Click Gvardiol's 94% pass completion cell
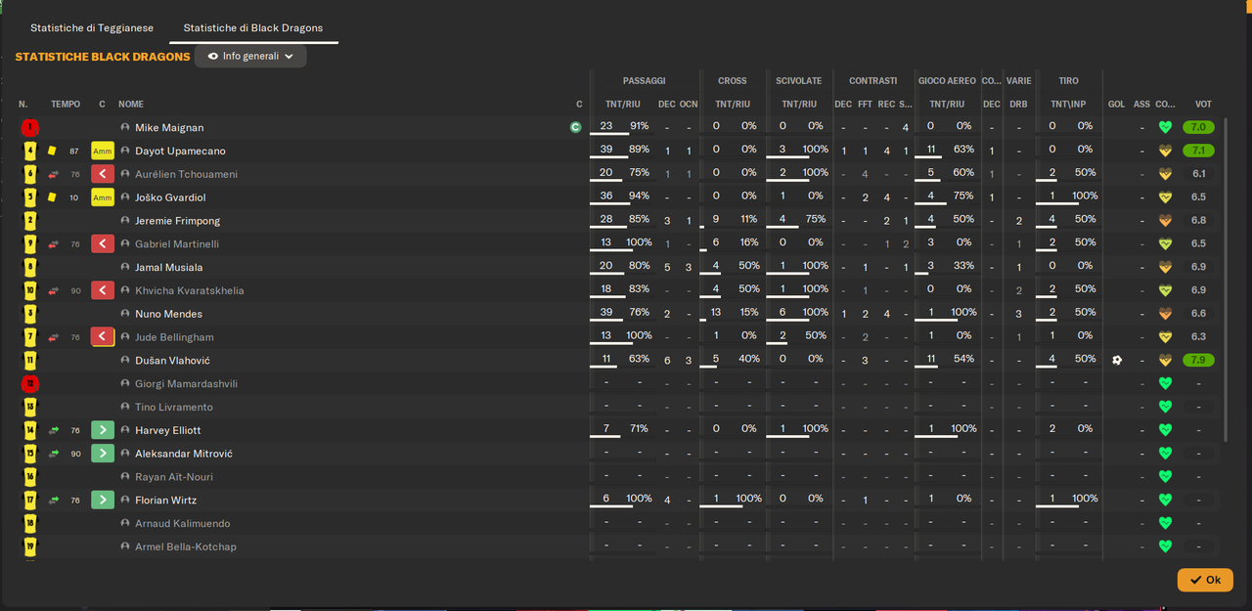Image resolution: width=1252 pixels, height=611 pixels. coord(640,196)
